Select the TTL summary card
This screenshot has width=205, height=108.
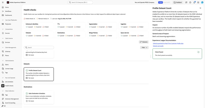click(x=70, y=25)
